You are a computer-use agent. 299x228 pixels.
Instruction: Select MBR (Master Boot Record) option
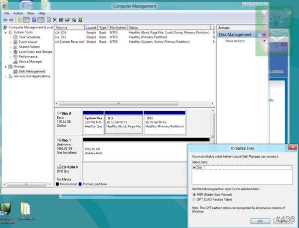[x=194, y=195]
